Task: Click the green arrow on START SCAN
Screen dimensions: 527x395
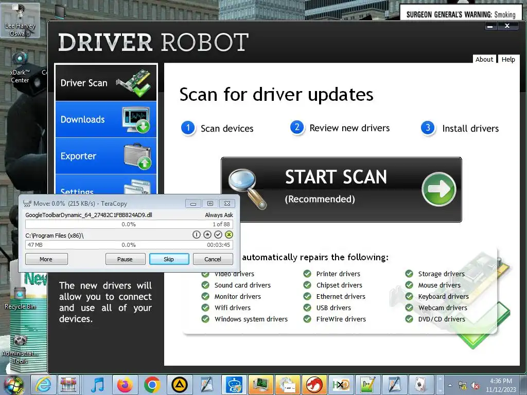Action: point(438,189)
